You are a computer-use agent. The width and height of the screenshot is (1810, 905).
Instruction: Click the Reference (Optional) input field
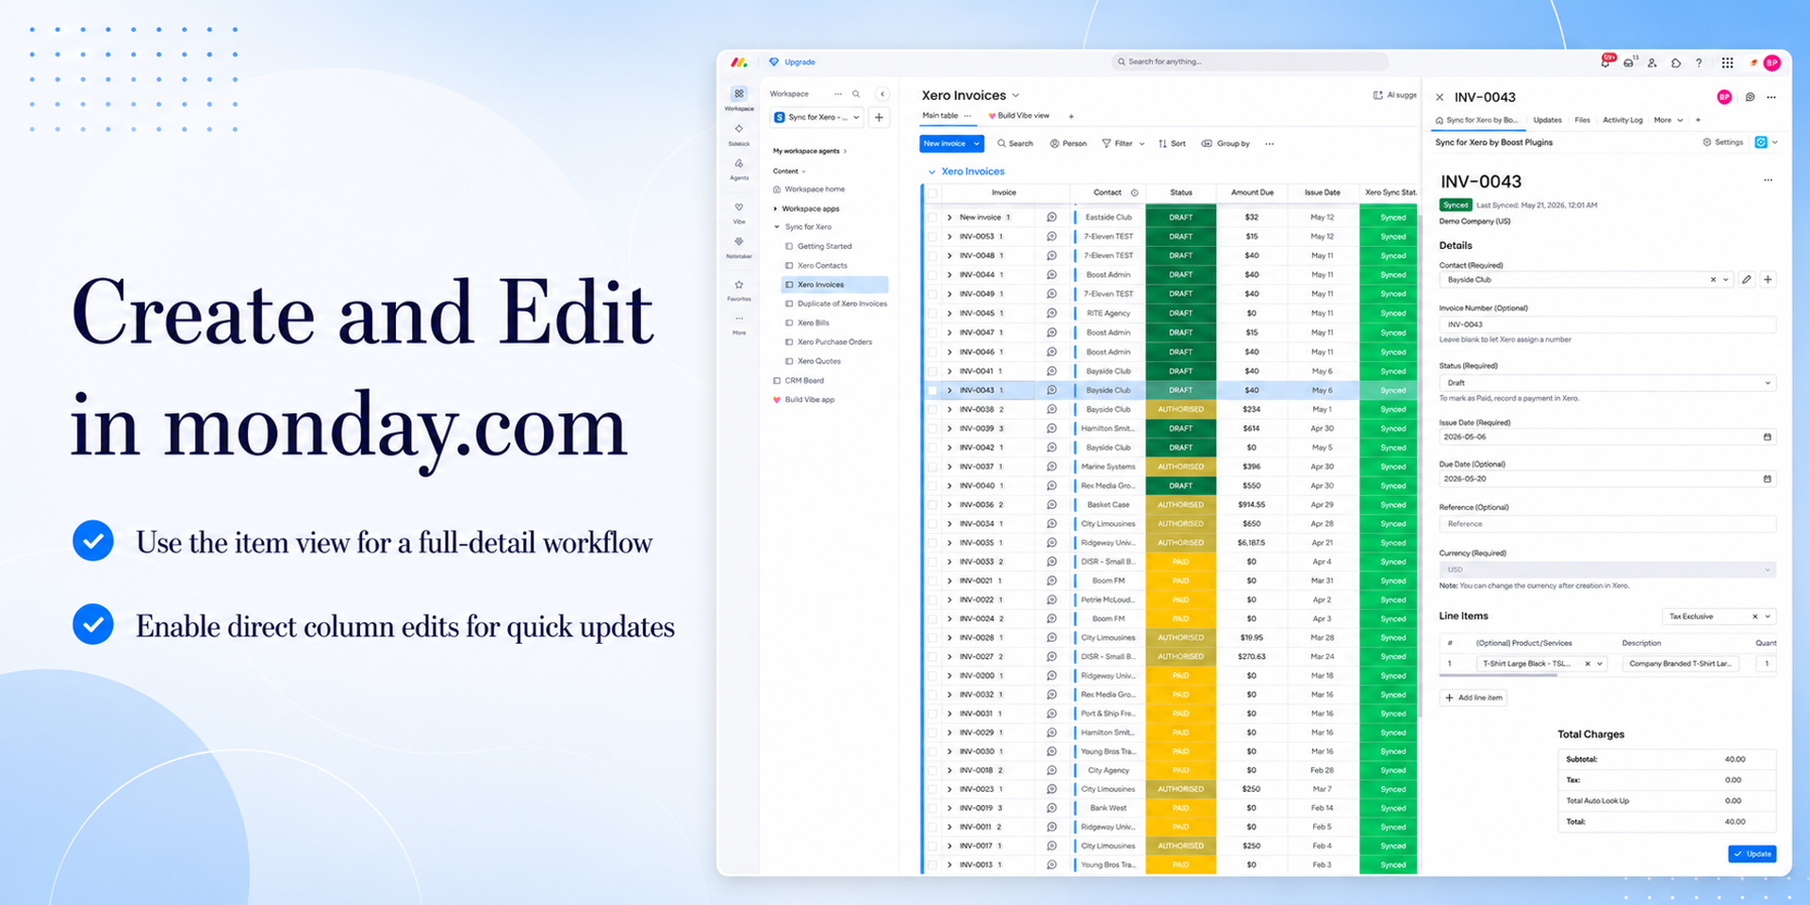[x=1607, y=524]
